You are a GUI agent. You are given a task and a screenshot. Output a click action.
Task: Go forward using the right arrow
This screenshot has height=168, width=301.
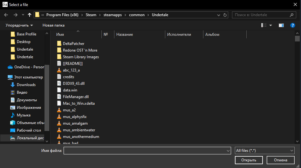click(x=16, y=15)
